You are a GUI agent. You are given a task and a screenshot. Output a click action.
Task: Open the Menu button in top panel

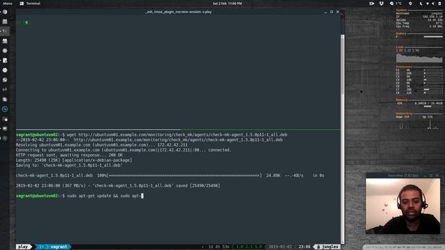(8, 3)
